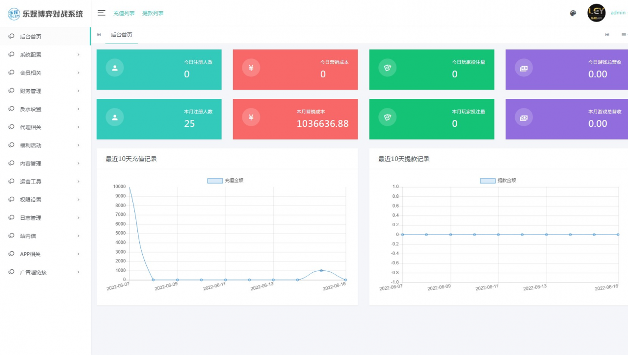Click the 乐娱博弈对战系统 logo
Image resolution: width=628 pixels, height=355 pixels.
tap(45, 13)
